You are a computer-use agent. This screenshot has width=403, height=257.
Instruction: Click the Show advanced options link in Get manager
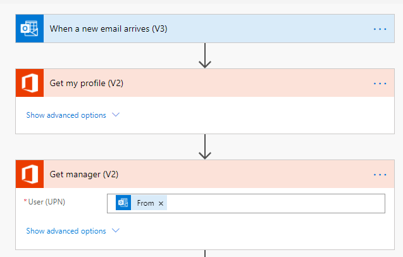(66, 231)
